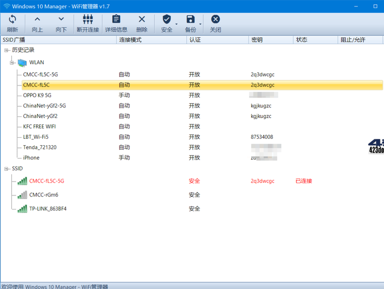
Task: Click the Security (安全) shield icon
Action: tap(167, 19)
